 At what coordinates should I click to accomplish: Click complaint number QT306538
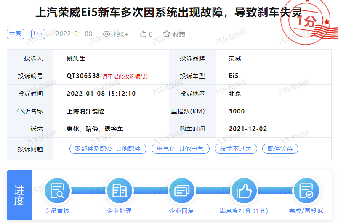point(83,76)
